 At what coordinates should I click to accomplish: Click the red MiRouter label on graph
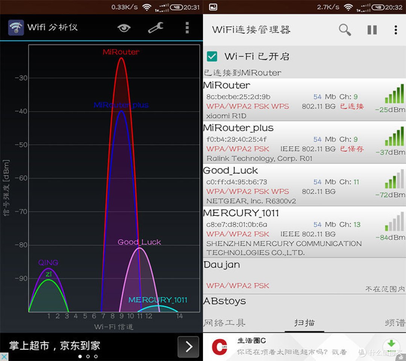[121, 52]
